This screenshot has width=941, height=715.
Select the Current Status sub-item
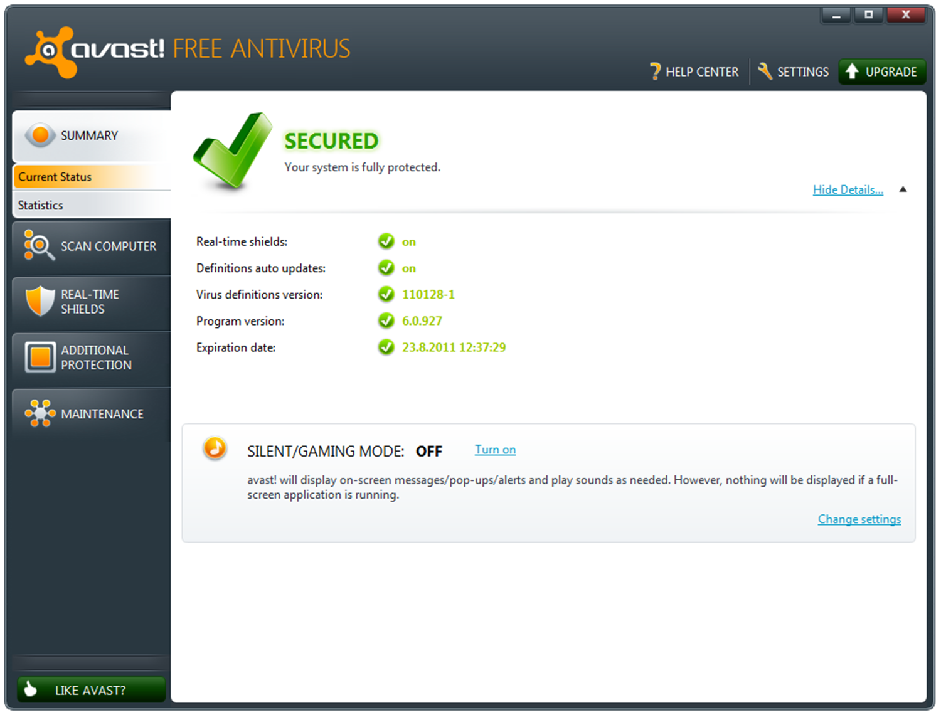coord(92,177)
